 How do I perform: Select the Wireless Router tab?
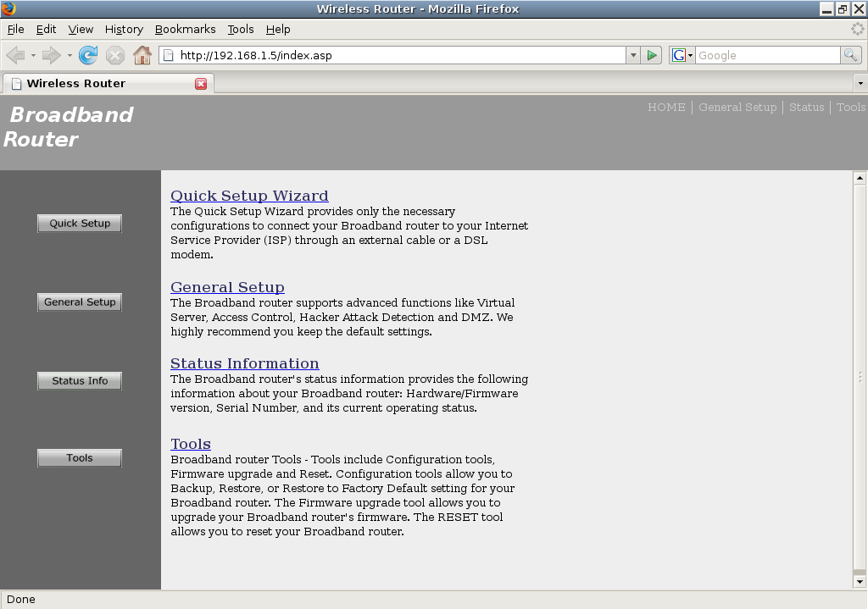108,84
